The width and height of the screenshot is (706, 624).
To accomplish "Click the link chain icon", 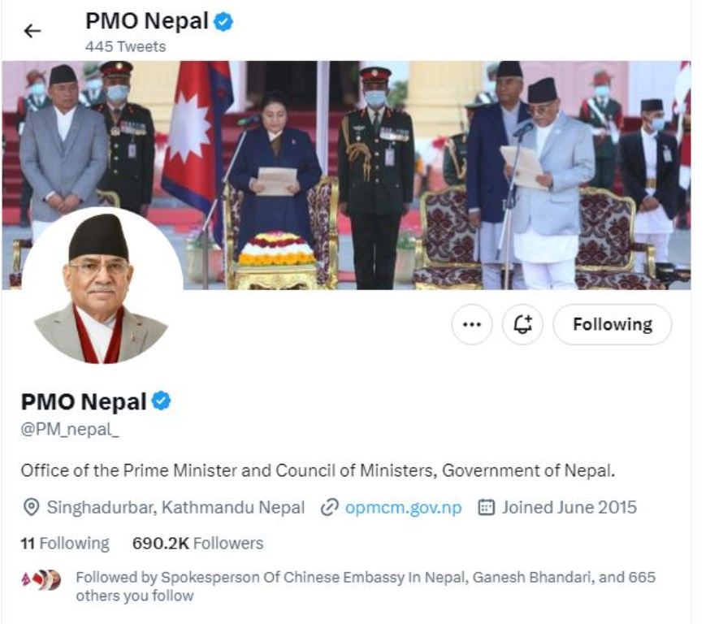I will pyautogui.click(x=329, y=507).
